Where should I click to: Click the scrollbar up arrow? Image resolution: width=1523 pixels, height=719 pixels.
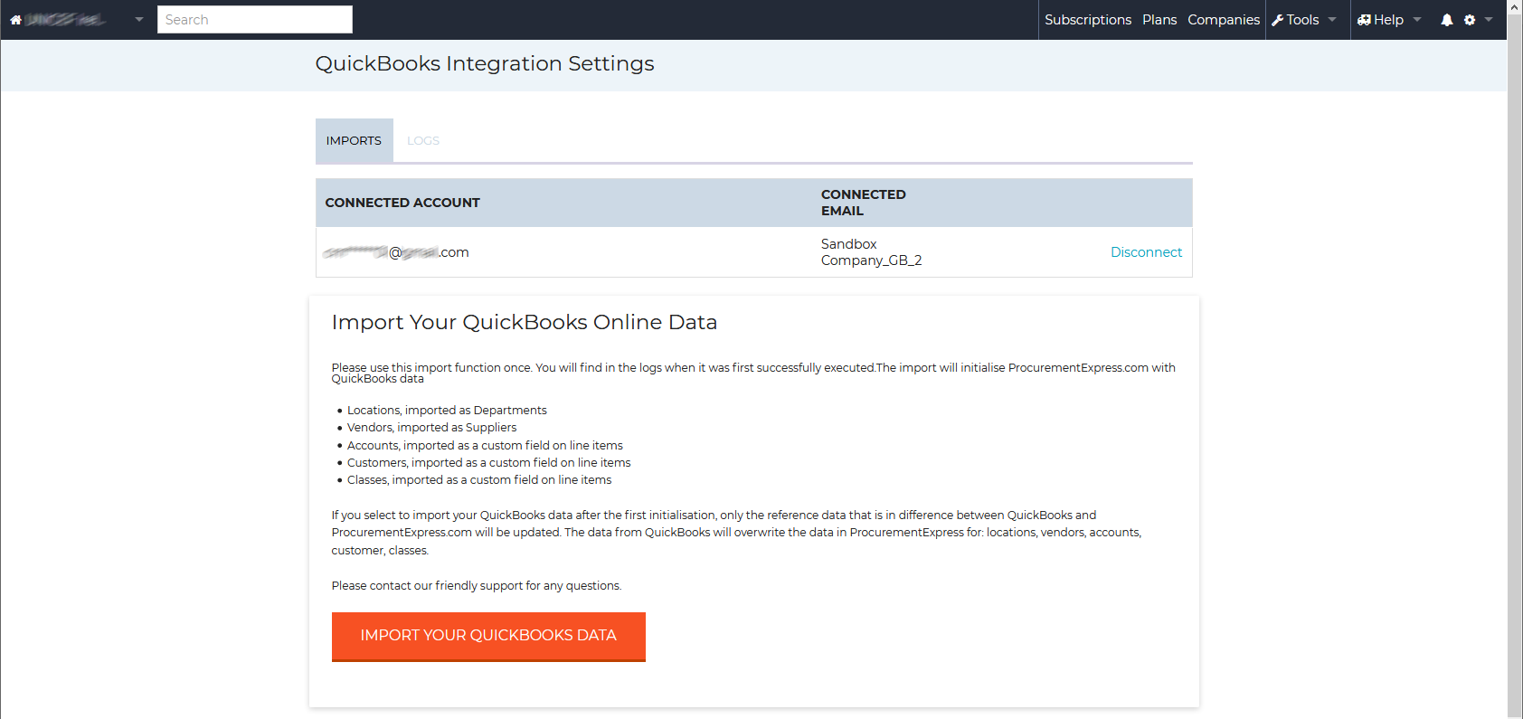(x=1515, y=6)
